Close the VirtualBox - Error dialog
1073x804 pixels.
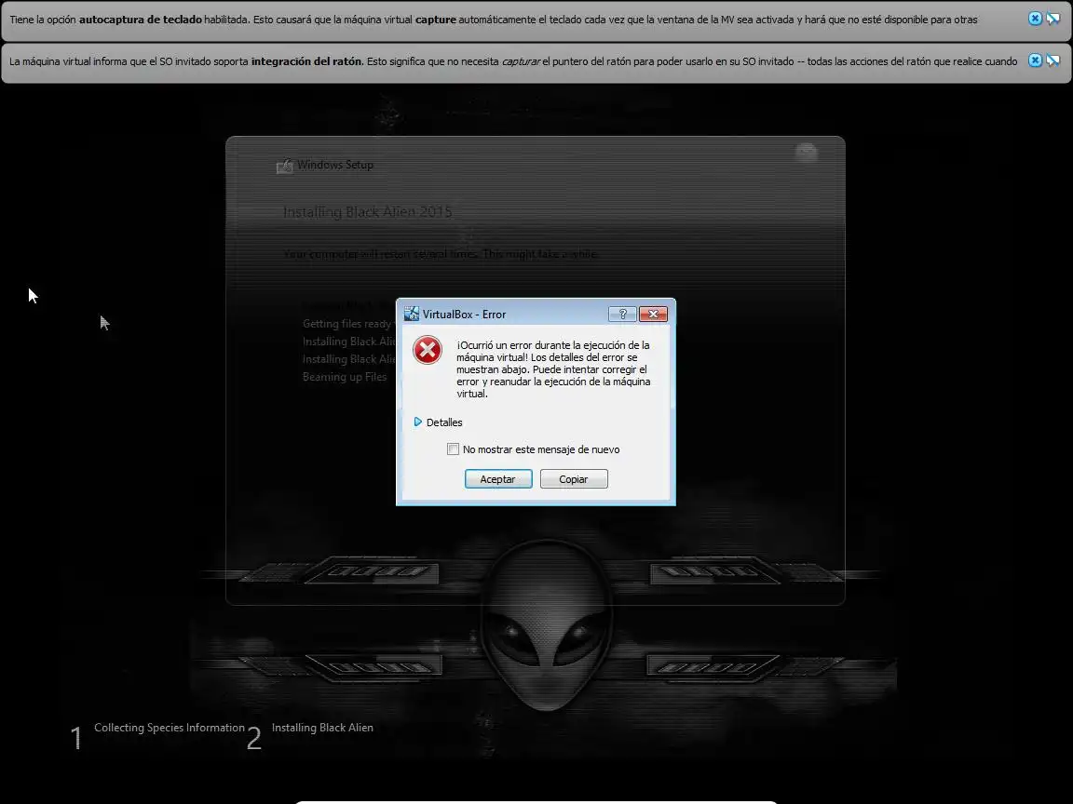[x=653, y=314]
